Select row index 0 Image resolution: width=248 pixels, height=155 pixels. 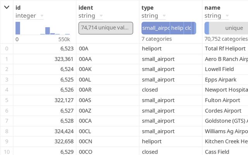pos(6,48)
